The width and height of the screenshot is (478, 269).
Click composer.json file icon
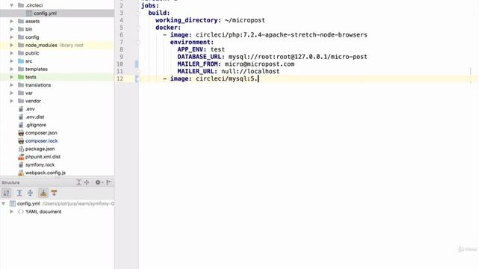point(21,133)
